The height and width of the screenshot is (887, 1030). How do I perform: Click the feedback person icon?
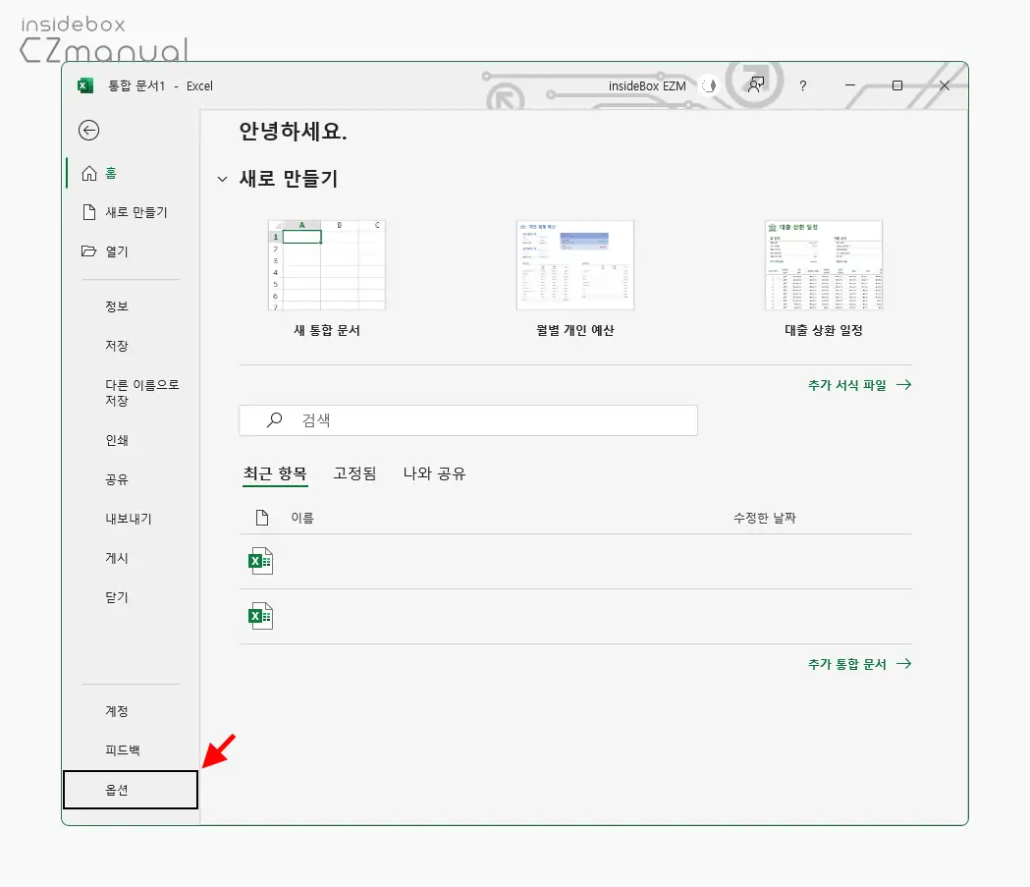pyautogui.click(x=756, y=84)
